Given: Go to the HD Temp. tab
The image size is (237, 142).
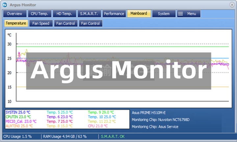Looking at the screenshot, I should tap(65, 14).
